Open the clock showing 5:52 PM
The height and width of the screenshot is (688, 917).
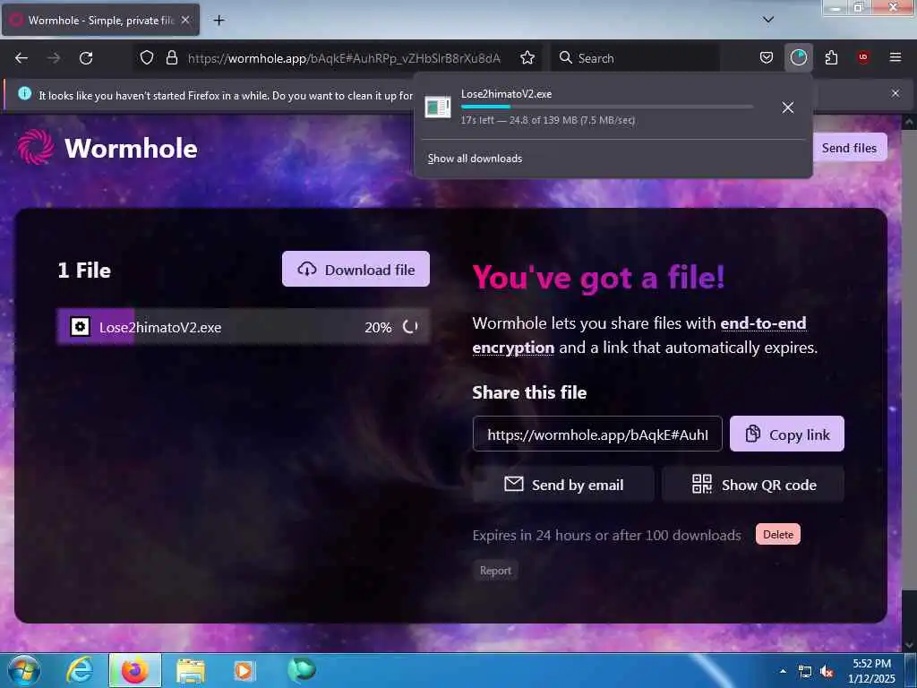(871, 671)
